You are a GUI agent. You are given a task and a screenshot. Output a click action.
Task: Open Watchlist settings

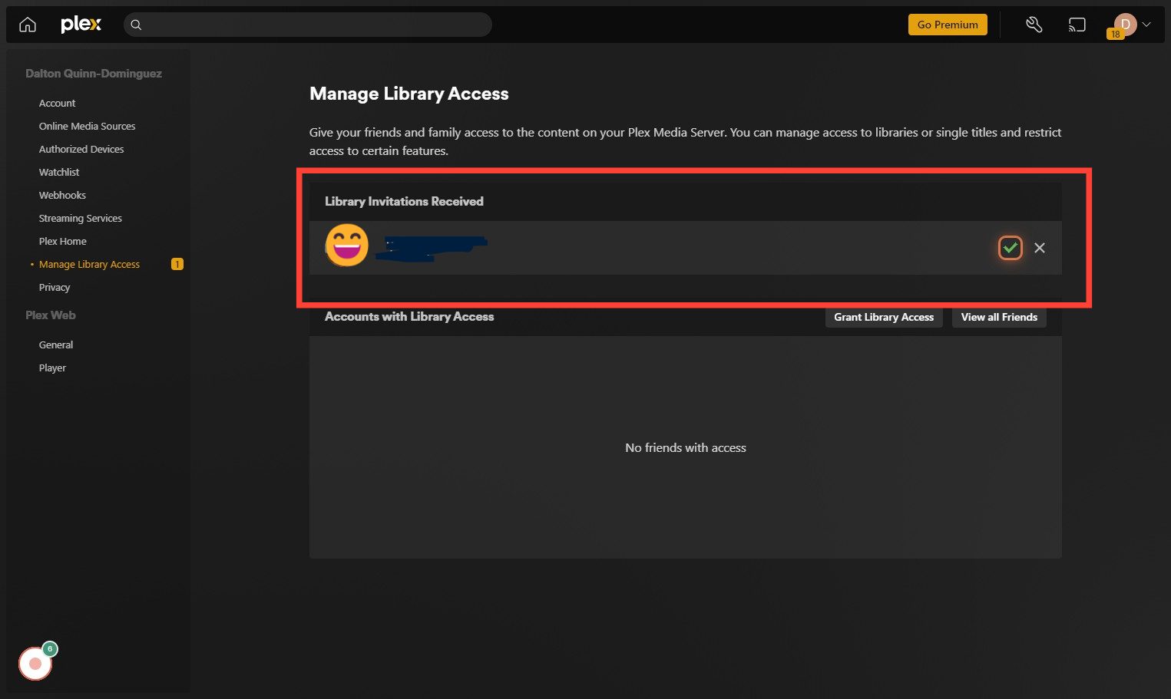59,172
